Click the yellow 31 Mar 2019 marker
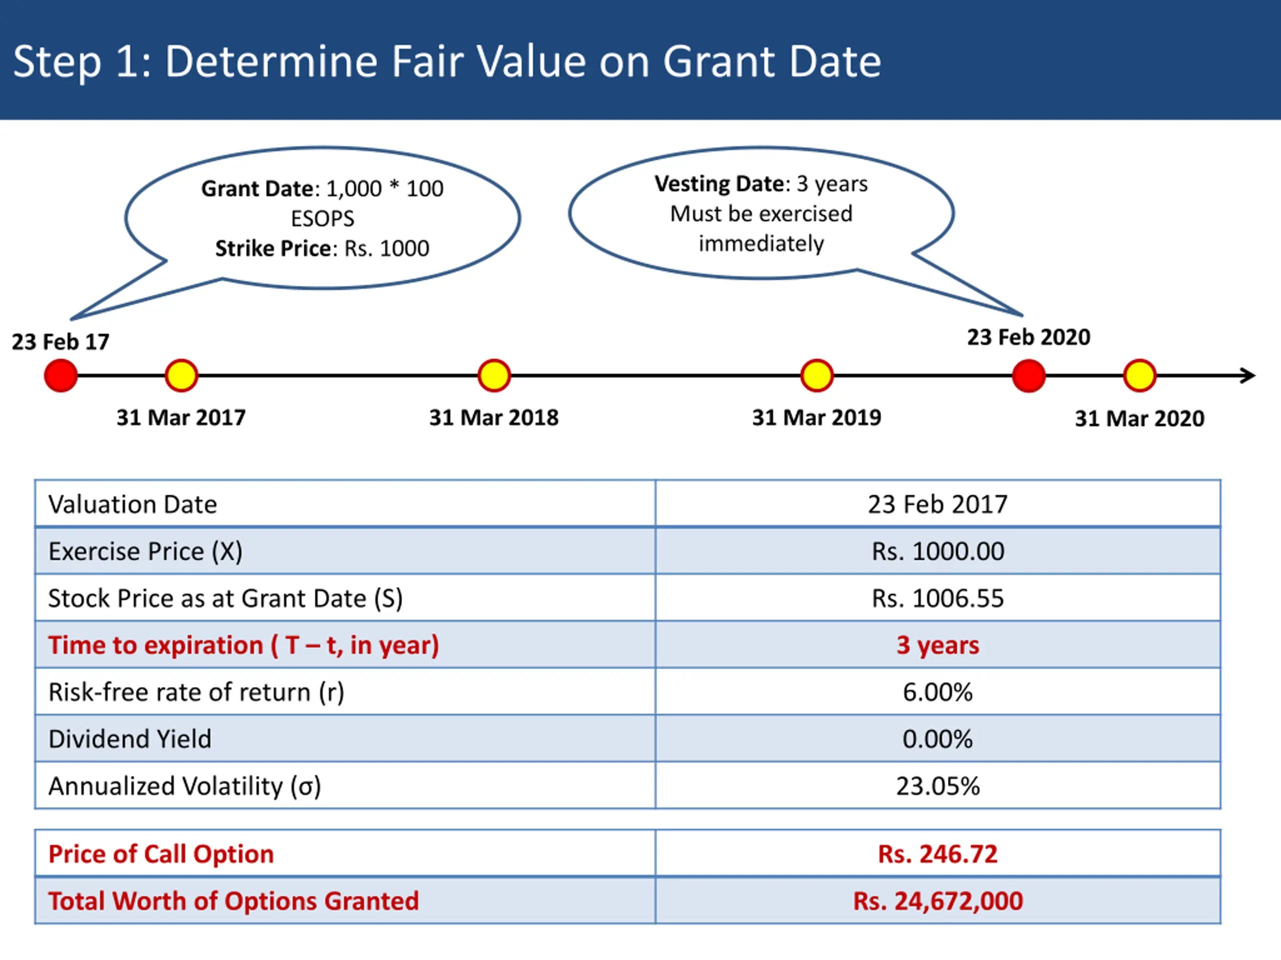 click(x=817, y=375)
